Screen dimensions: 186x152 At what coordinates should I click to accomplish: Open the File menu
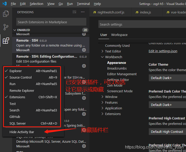click(x=13, y=4)
